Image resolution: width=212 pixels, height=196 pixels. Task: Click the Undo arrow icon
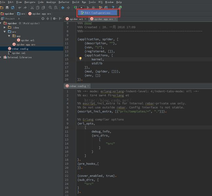[x=20, y=8]
